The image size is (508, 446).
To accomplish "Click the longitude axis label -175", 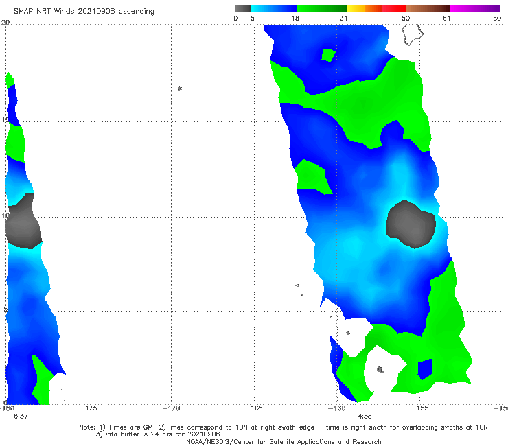I will point(89,408).
